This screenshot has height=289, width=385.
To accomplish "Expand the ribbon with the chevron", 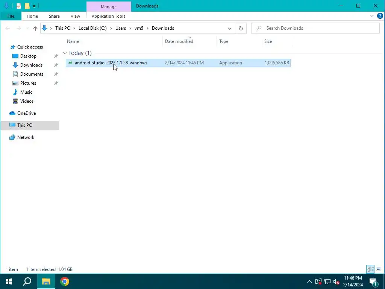I will click(x=372, y=16).
